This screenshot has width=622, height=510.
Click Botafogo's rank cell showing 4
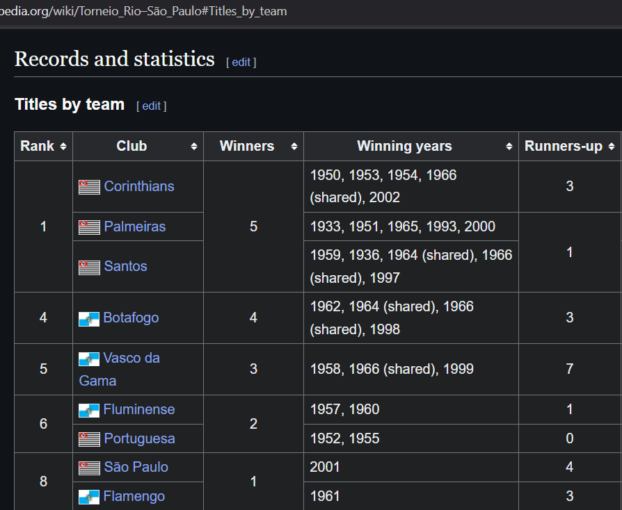click(43, 318)
